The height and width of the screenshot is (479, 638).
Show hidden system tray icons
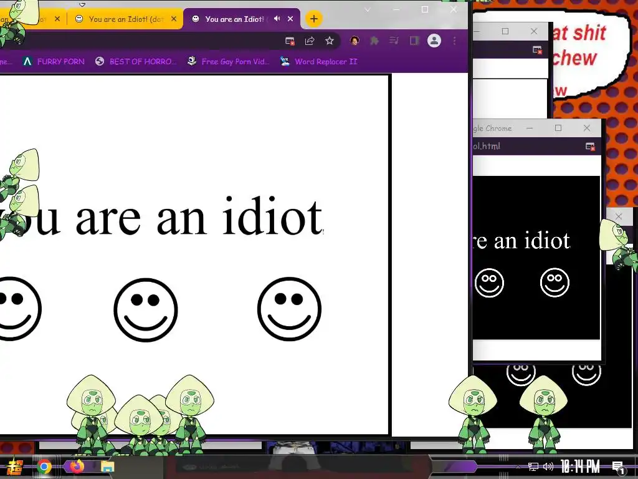[x=518, y=467]
